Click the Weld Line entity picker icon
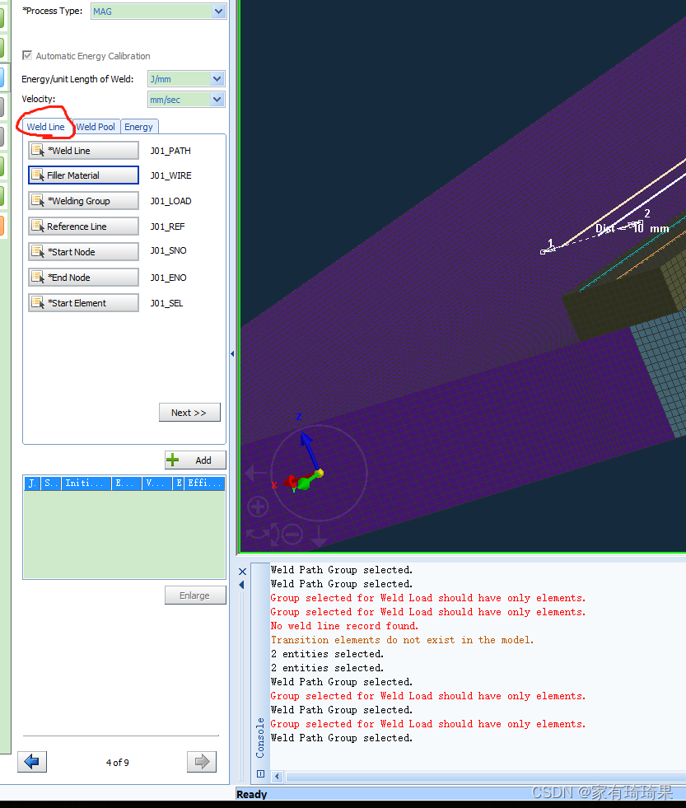686x808 pixels. pos(36,150)
